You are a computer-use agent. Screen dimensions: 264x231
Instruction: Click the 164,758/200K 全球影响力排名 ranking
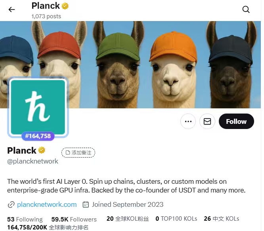click(48, 227)
